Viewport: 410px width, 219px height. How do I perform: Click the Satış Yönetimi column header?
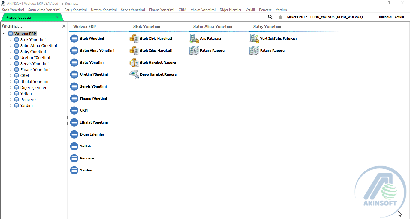[x=267, y=27]
